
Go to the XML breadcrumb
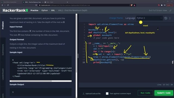coord(53,10)
